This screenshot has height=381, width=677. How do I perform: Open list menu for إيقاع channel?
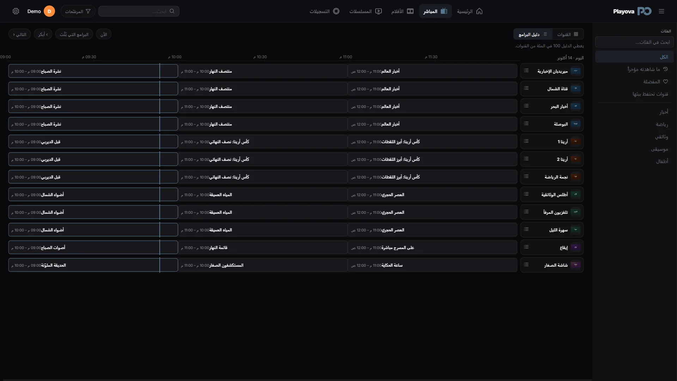click(x=526, y=247)
